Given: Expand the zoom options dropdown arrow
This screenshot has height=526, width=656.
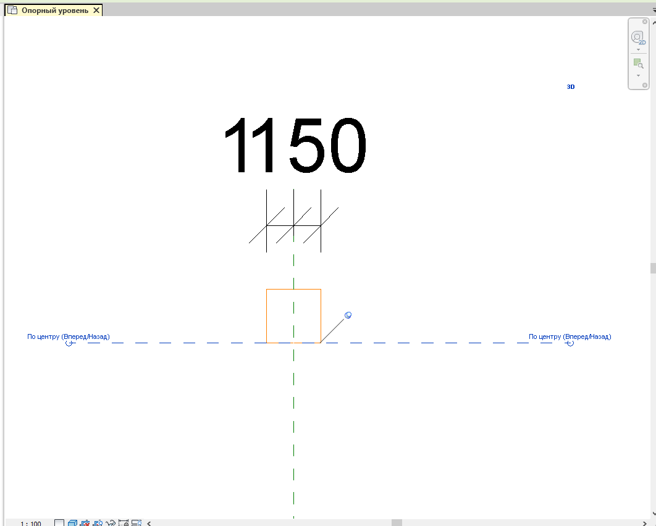Looking at the screenshot, I should click(x=638, y=76).
